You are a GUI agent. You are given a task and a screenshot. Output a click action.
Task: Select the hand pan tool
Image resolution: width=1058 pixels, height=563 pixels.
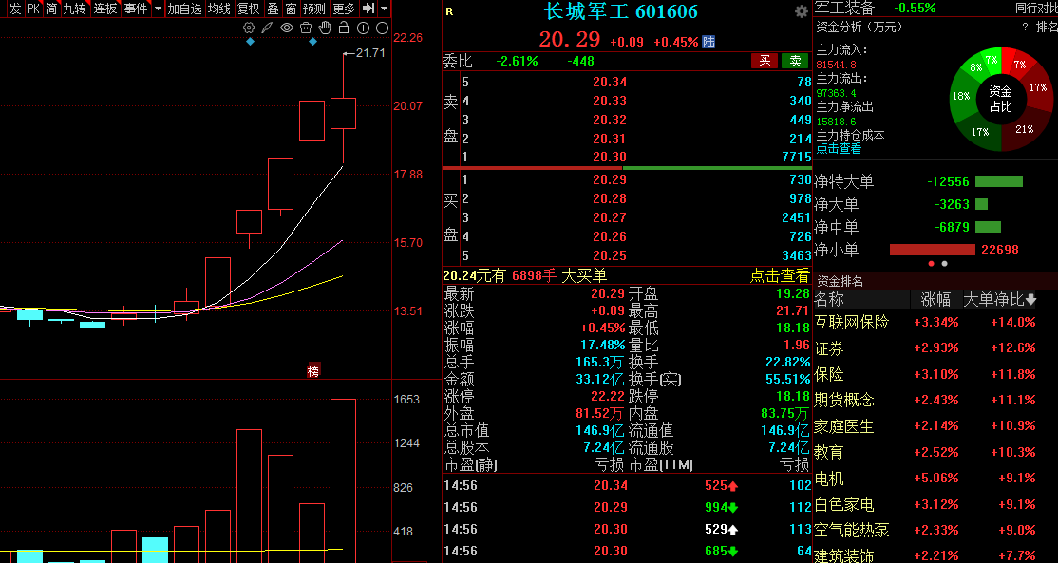coord(325,28)
